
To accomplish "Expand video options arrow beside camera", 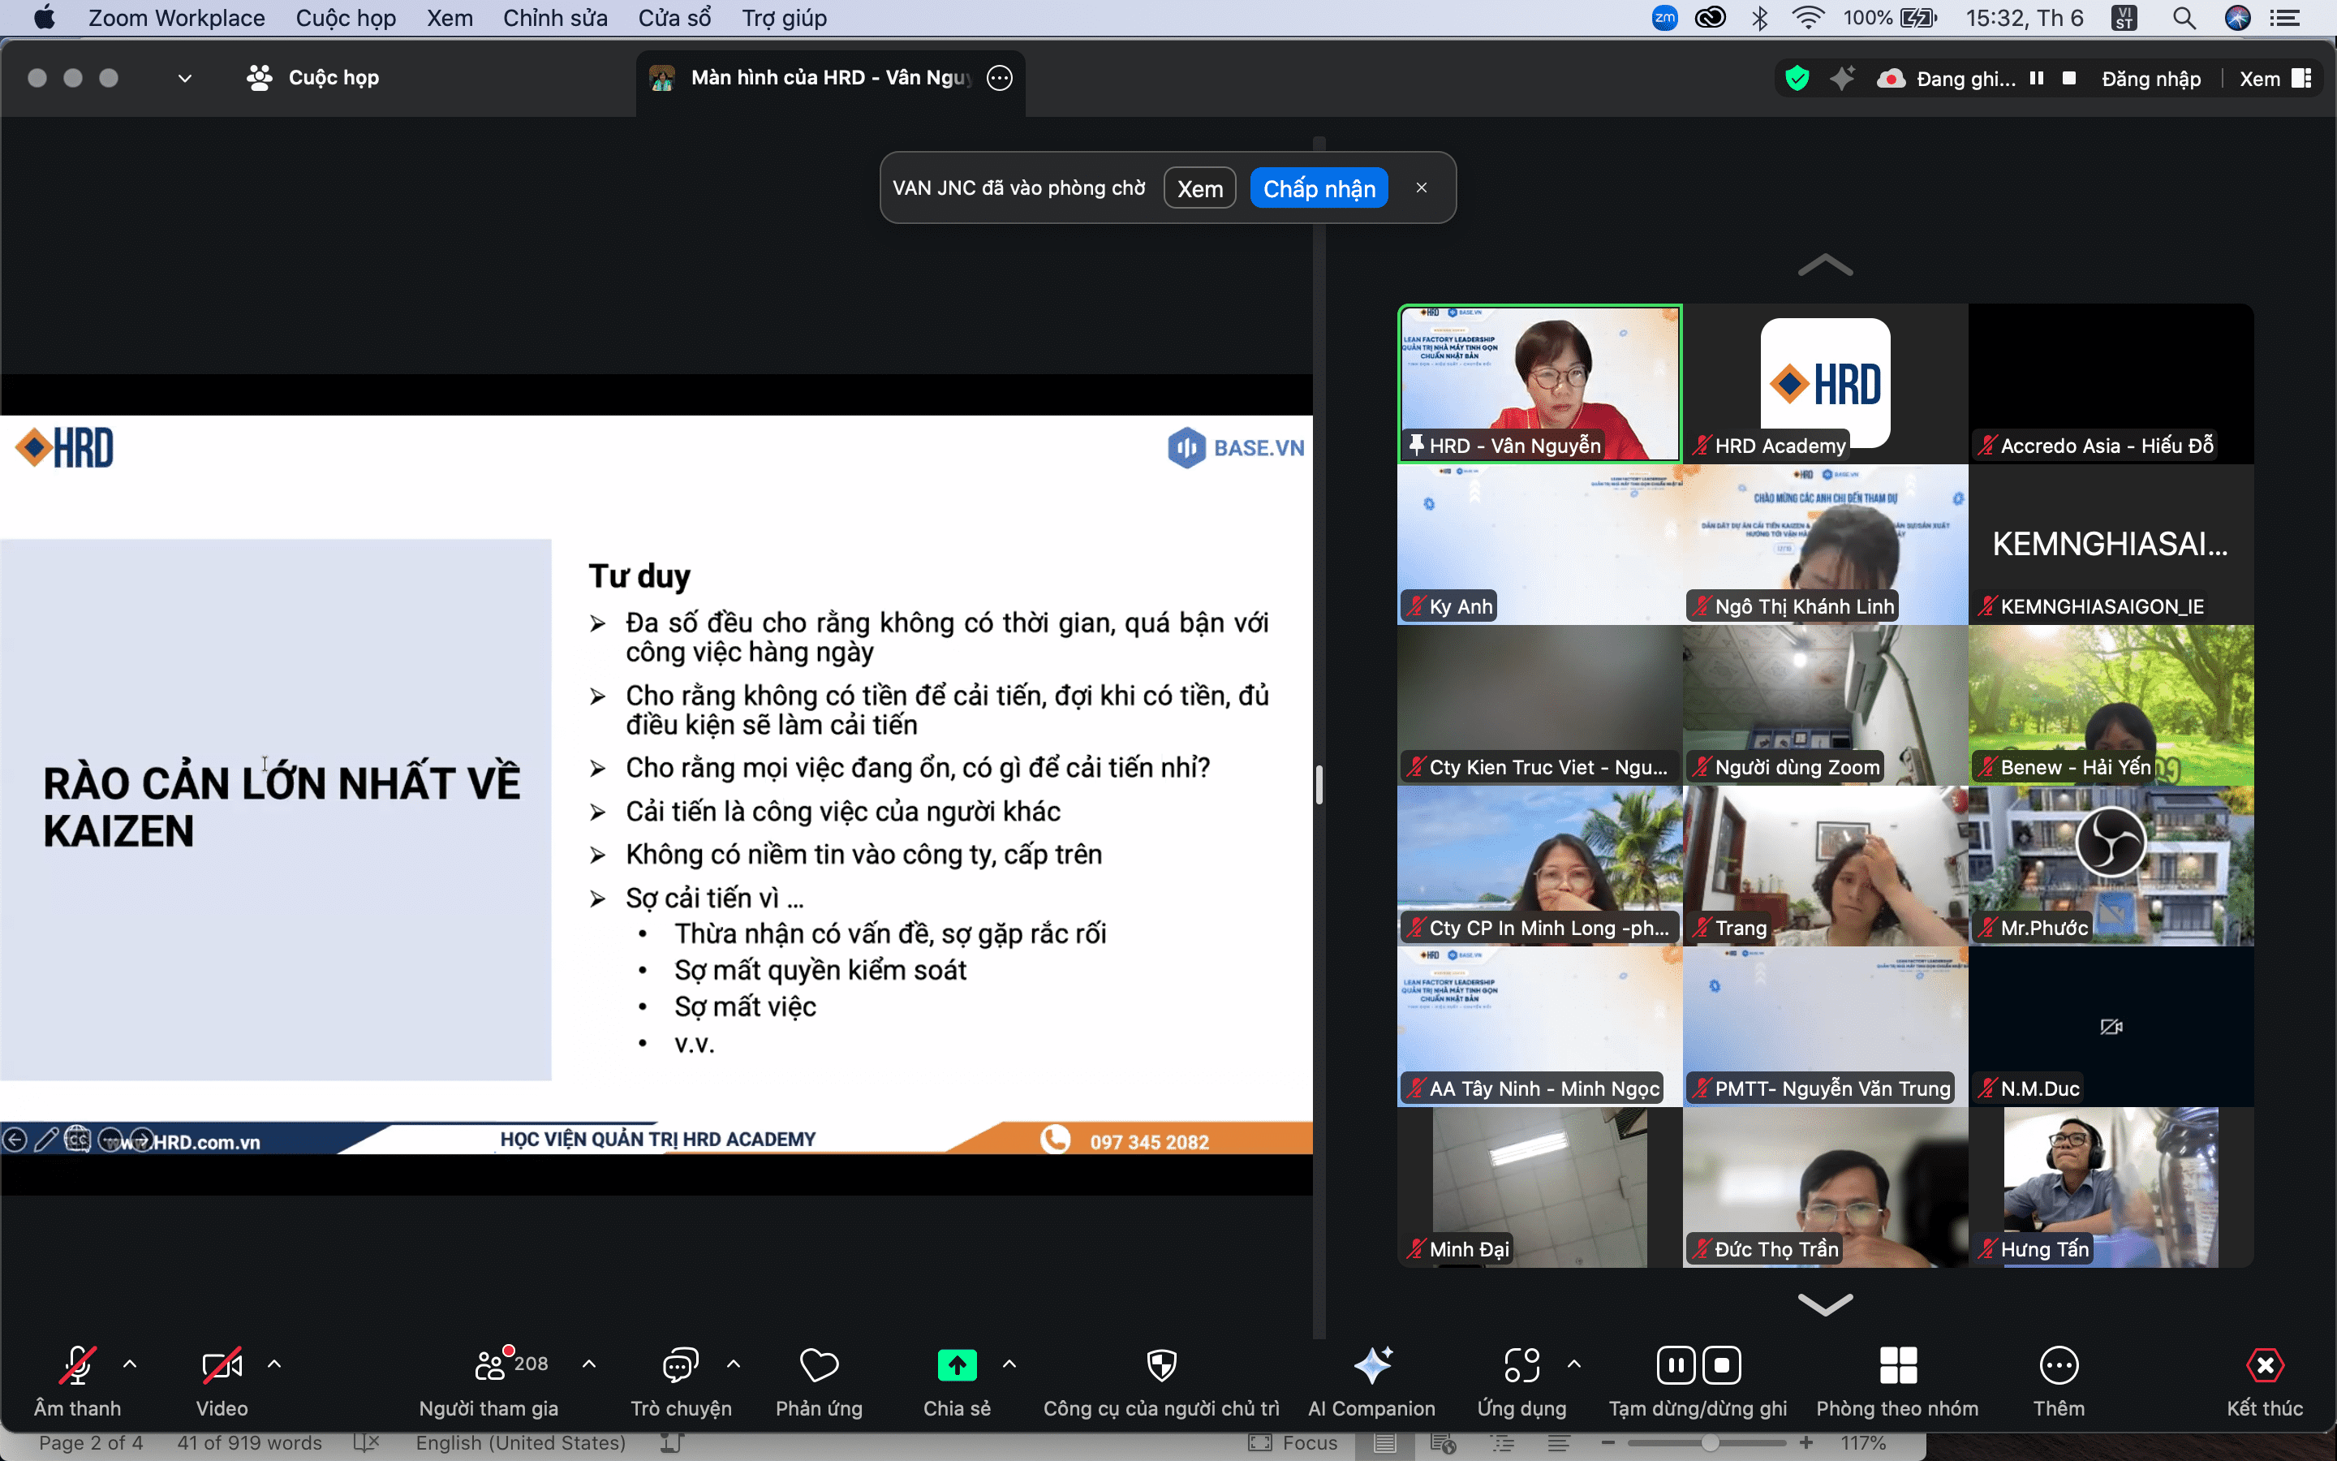I will (274, 1364).
